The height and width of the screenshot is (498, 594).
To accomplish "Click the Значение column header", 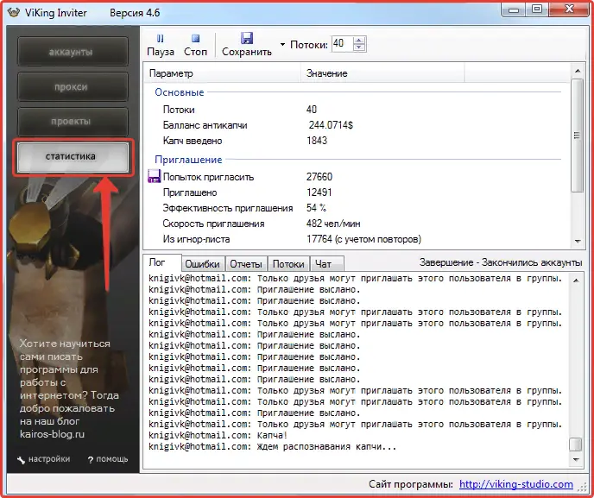I will click(382, 73).
